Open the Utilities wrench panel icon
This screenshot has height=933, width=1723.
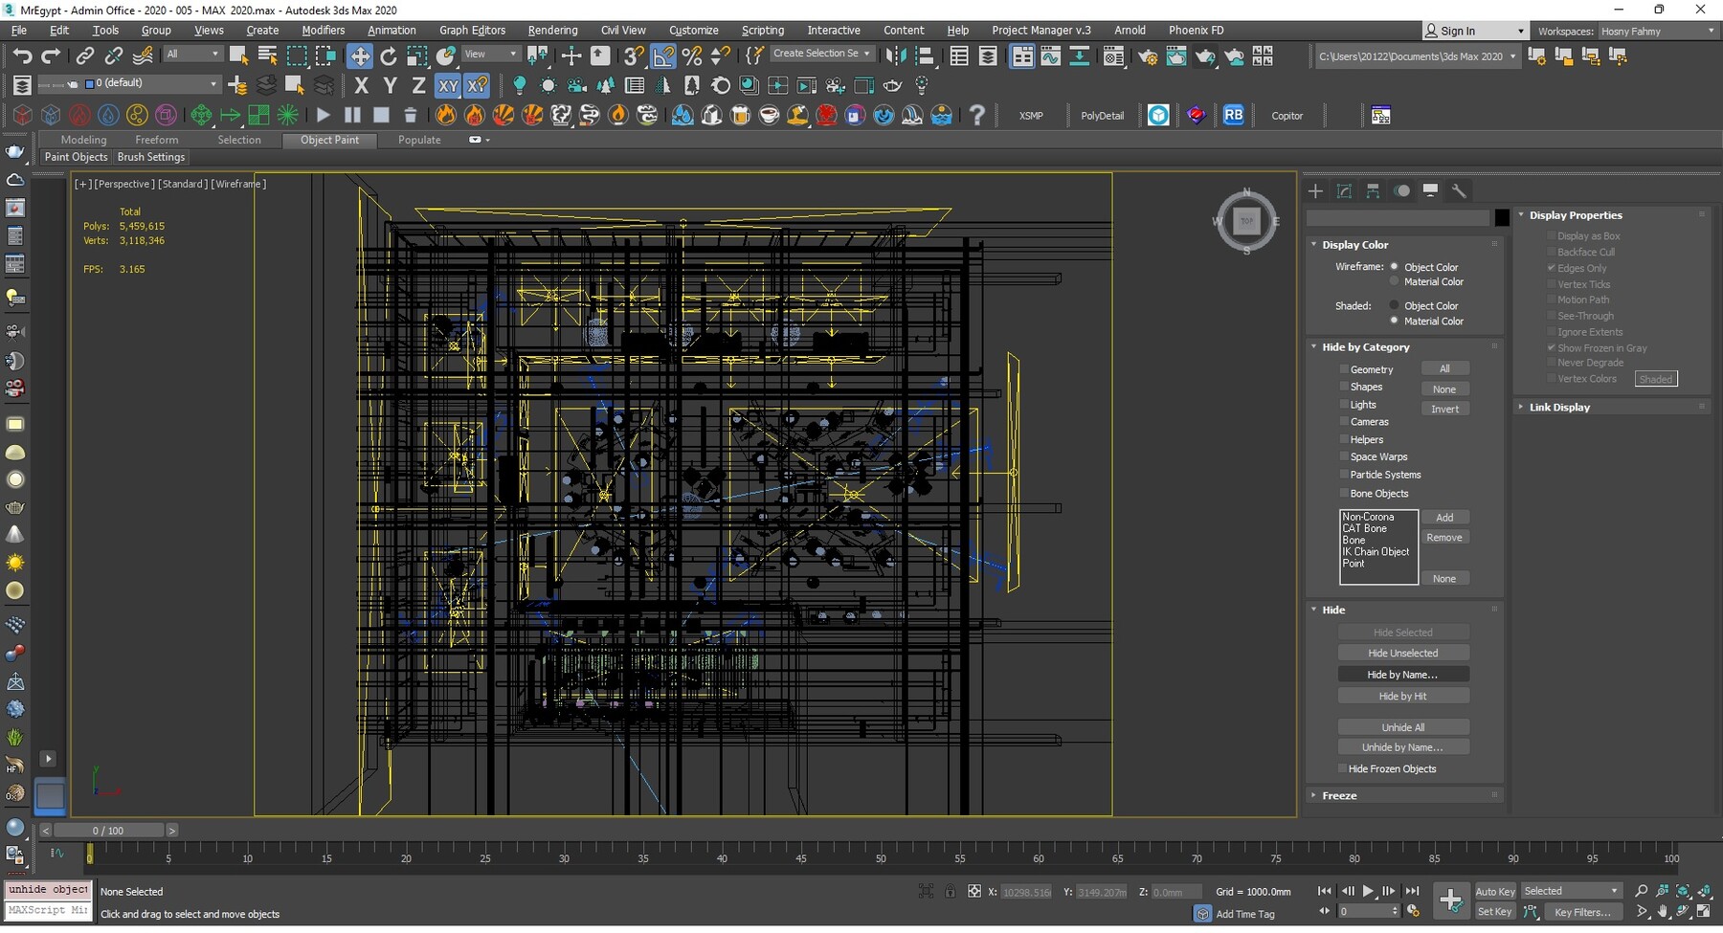pyautogui.click(x=1459, y=191)
